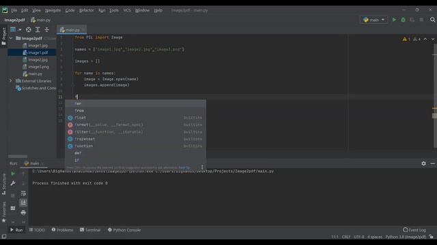Open the Event Log
437x245 pixels.
pyautogui.click(x=414, y=230)
